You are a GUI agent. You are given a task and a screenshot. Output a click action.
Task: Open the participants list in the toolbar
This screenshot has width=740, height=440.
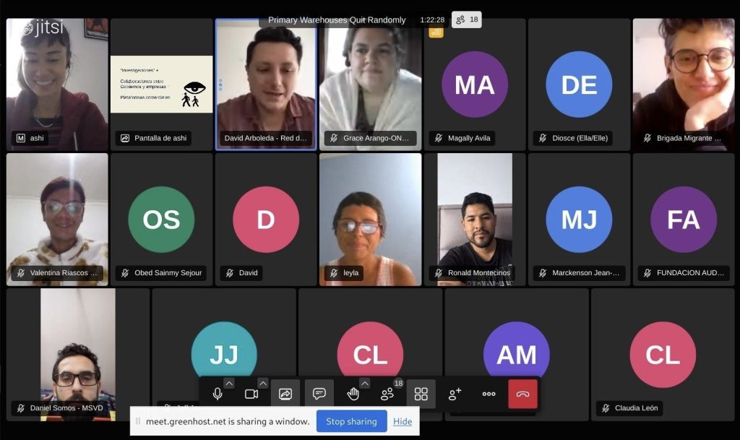click(387, 394)
